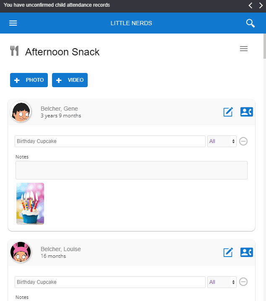Click the search magnifier icon
This screenshot has height=301, width=266.
coord(250,23)
